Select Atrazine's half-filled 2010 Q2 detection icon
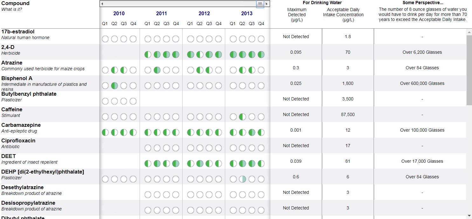This screenshot has height=219, width=472. pyautogui.click(x=115, y=70)
